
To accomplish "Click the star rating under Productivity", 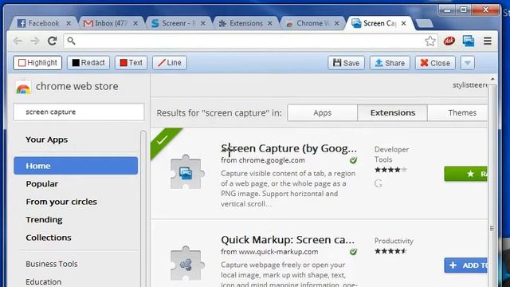I will (x=390, y=251).
